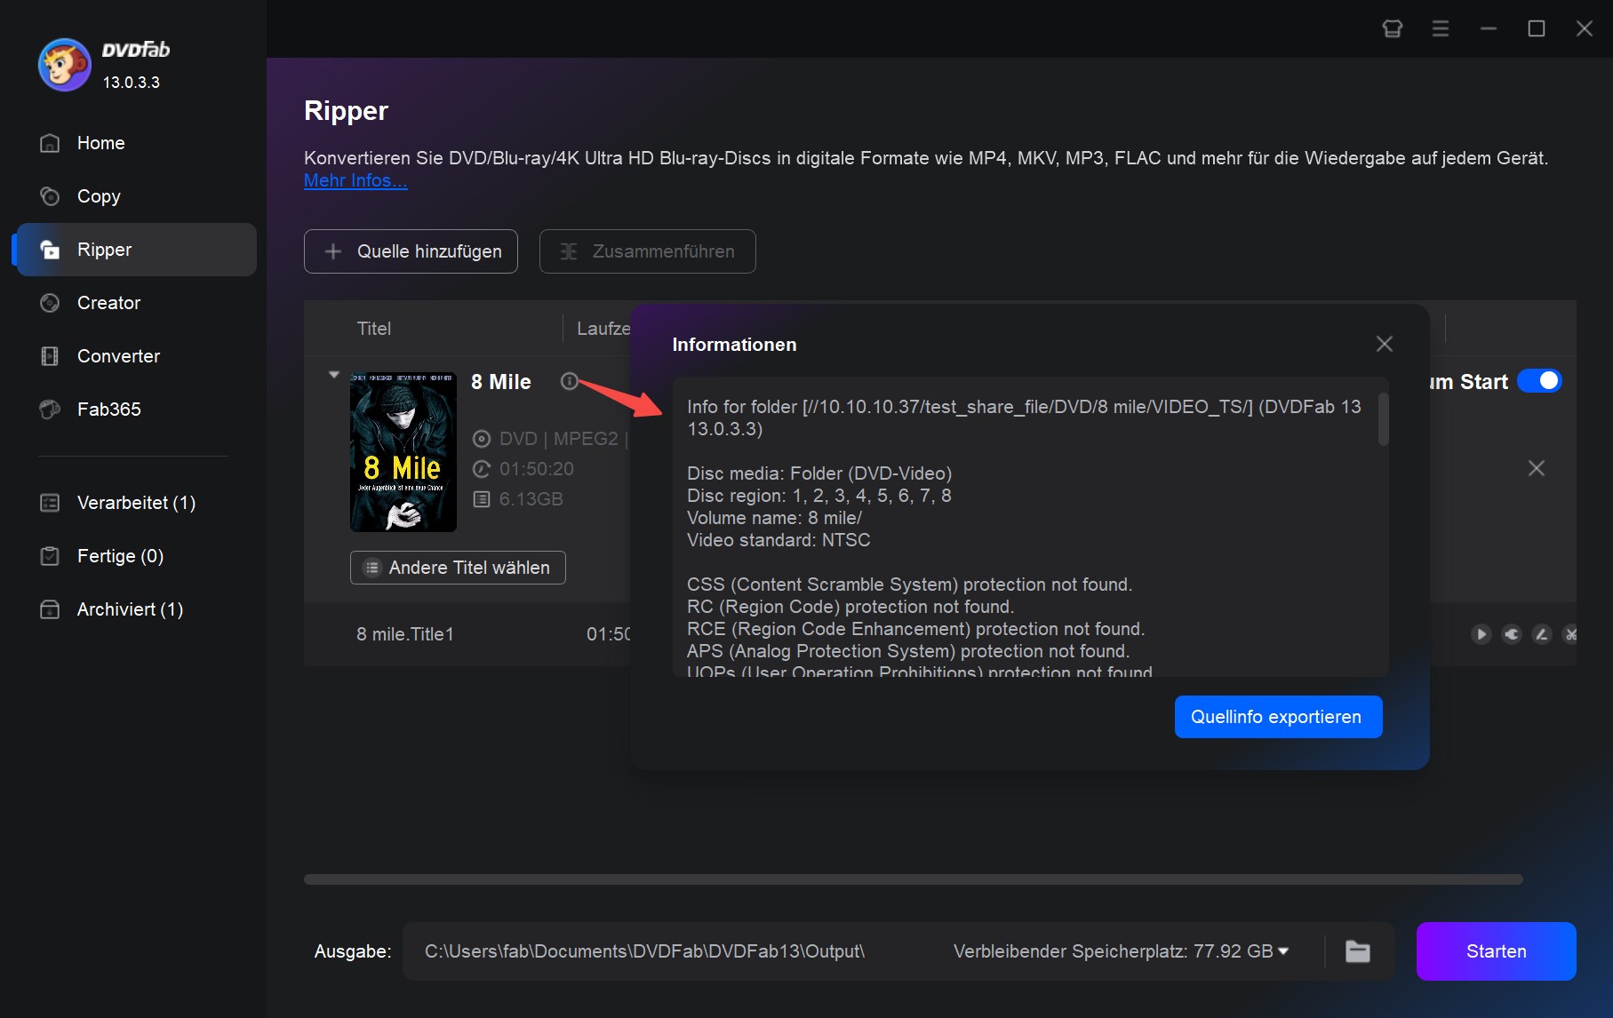Click the 'Zusammenführen' button
Image resolution: width=1613 pixels, height=1018 pixels.
(647, 251)
